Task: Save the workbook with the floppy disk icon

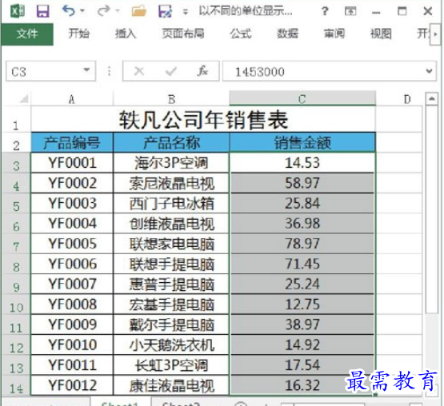Action: pyautogui.click(x=42, y=12)
